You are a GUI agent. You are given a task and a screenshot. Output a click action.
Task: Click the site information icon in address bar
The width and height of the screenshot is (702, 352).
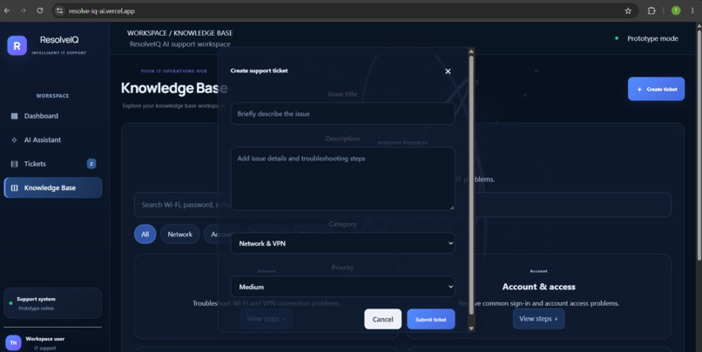(59, 10)
